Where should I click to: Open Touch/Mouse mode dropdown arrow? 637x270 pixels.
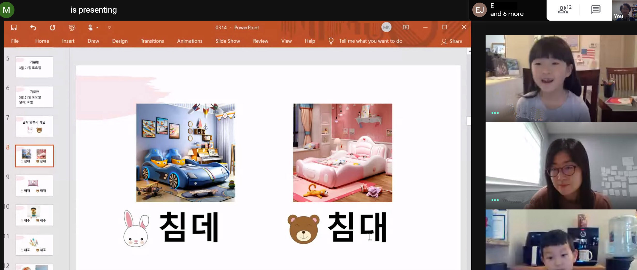[x=97, y=28]
